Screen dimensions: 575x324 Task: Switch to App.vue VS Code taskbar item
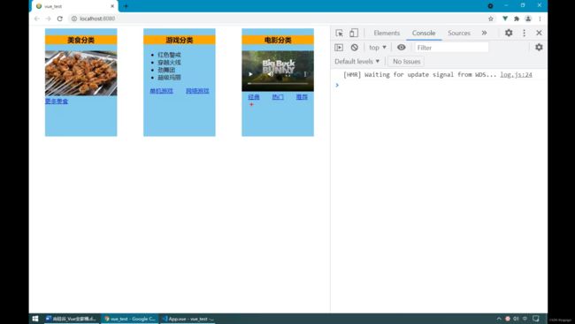[188, 319]
